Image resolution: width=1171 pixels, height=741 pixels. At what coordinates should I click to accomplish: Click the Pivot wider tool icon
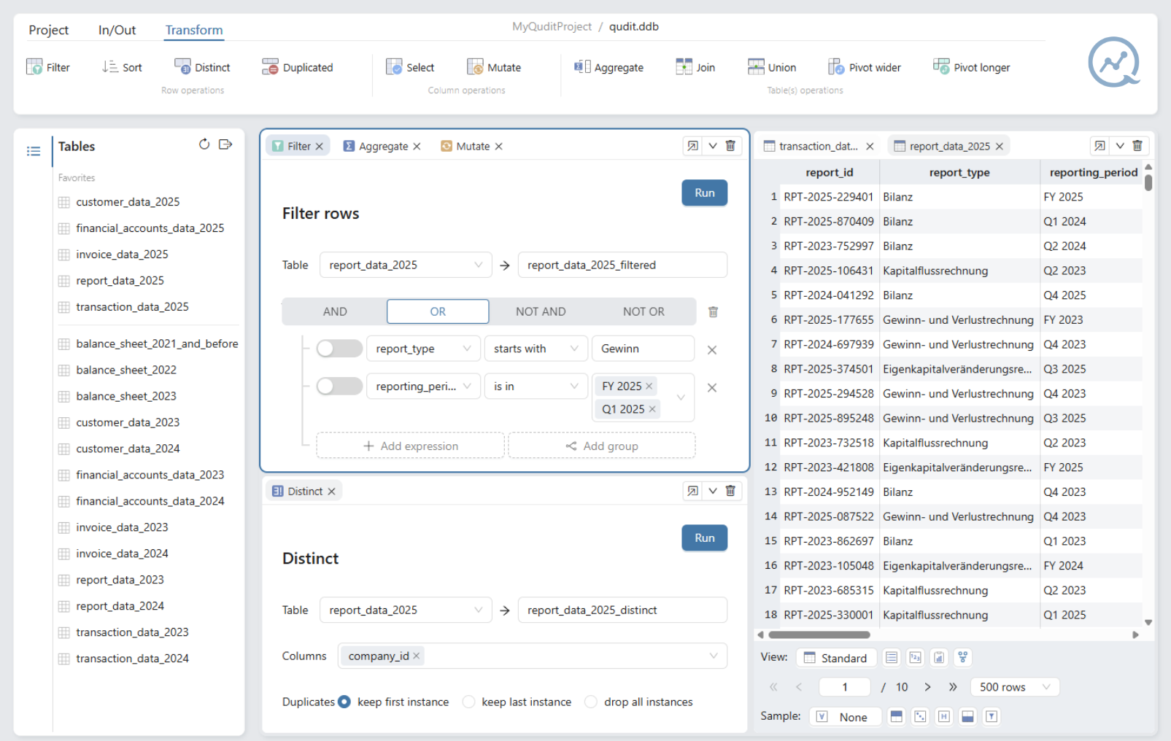pyautogui.click(x=836, y=67)
